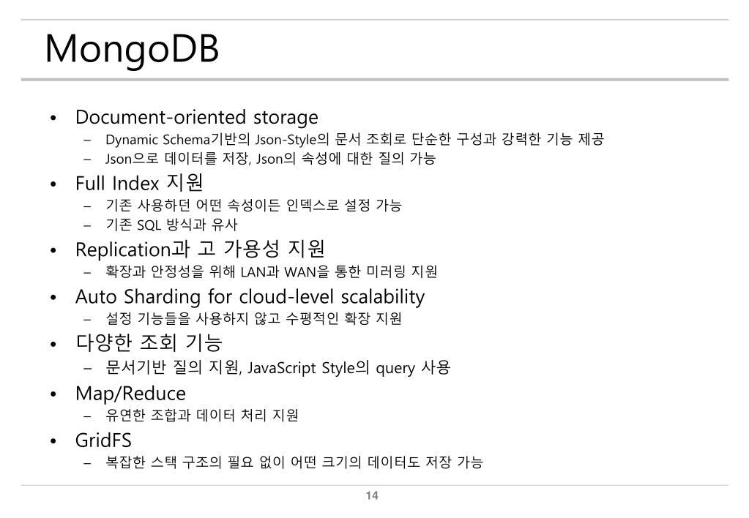
Task: Select the 다양한 조회 기능 heading
Action: pyautogui.click(x=149, y=343)
